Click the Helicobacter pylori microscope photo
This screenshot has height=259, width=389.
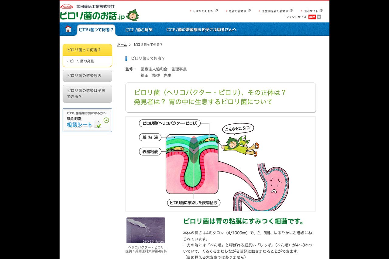146,230
